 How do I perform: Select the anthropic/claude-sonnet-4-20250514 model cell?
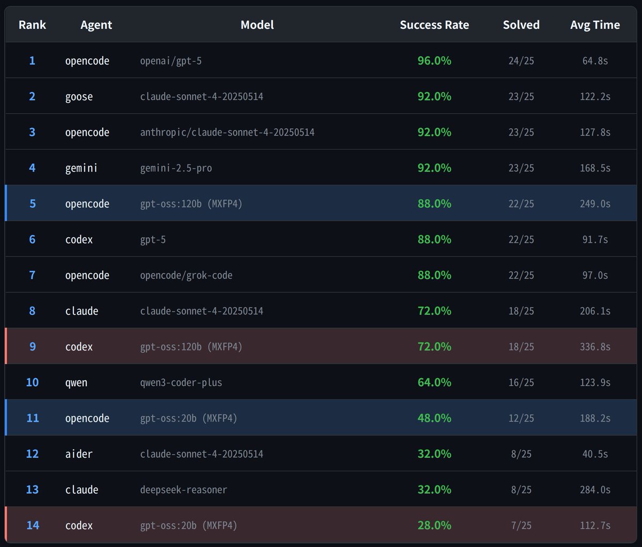[227, 132]
